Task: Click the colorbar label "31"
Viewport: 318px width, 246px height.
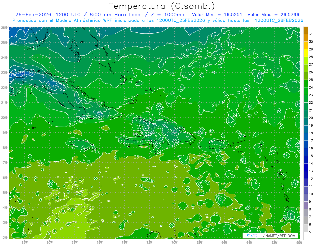Action: [x=311, y=34]
